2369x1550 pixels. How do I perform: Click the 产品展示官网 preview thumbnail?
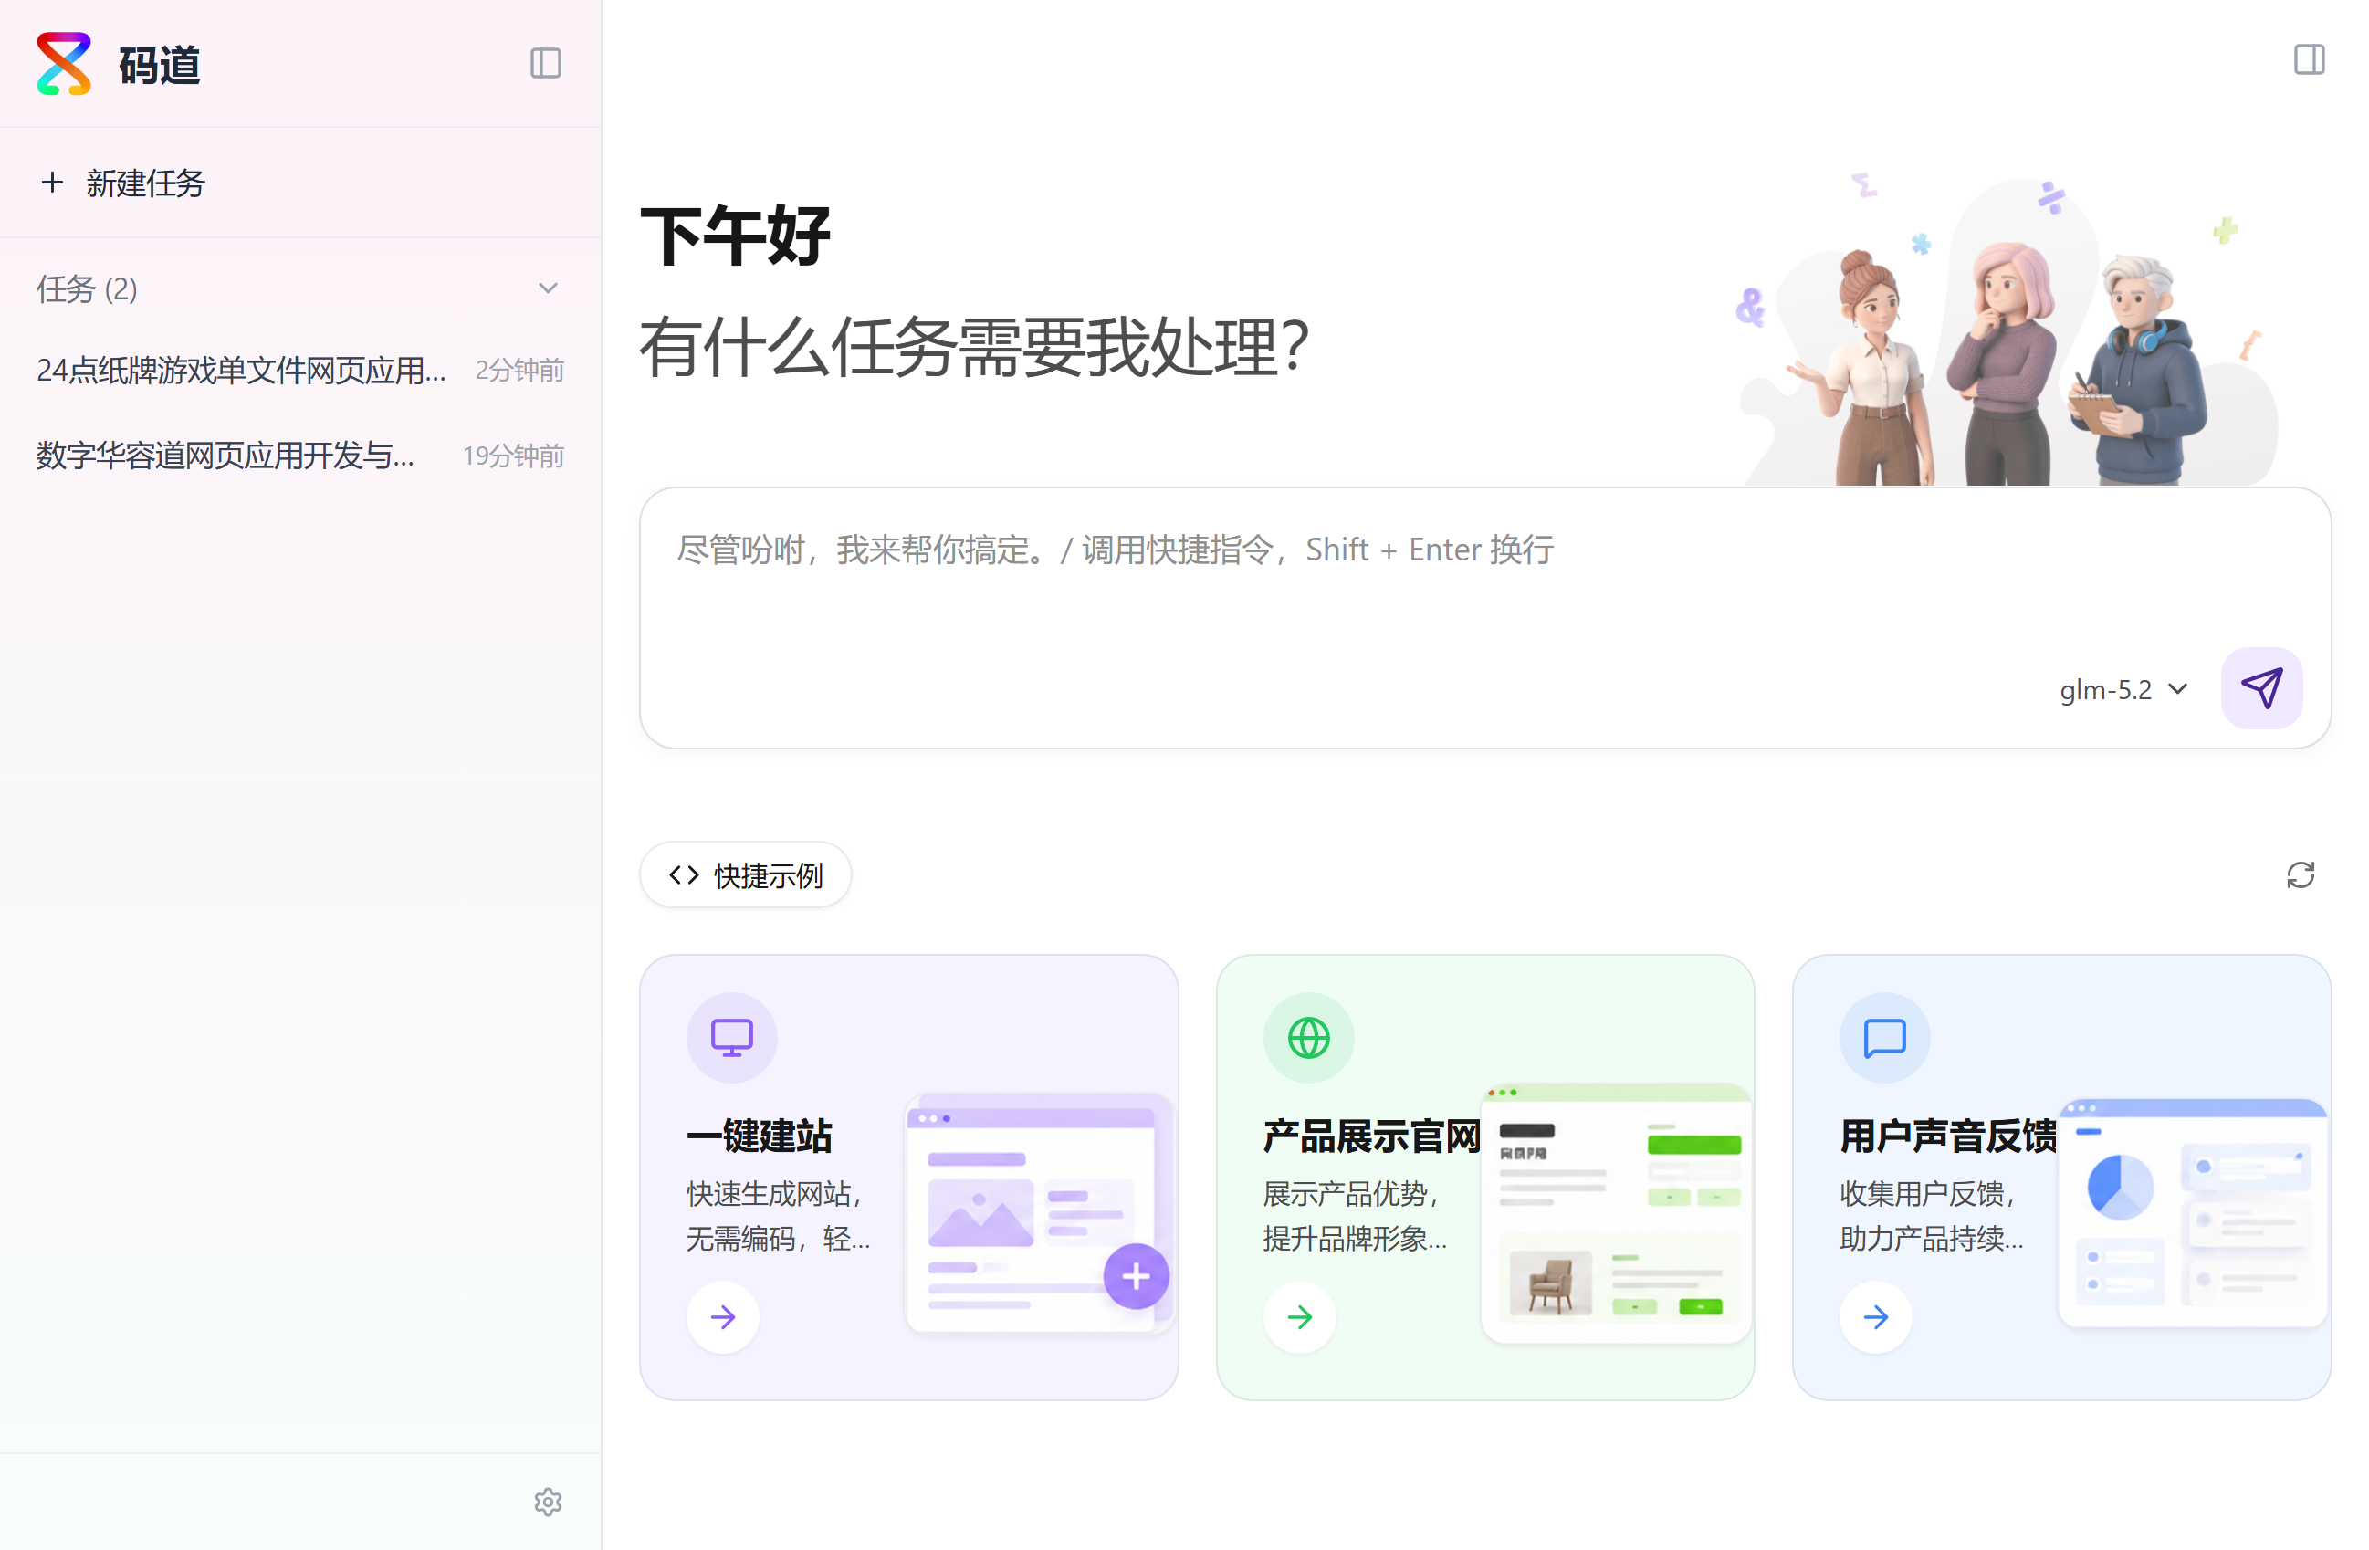[x=1617, y=1212]
